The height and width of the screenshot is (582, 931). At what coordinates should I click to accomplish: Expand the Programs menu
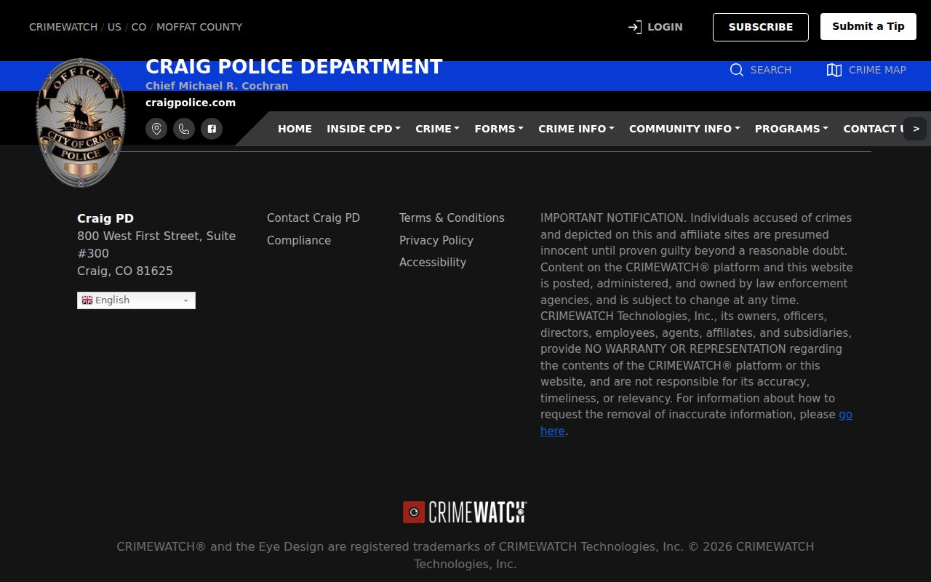click(791, 129)
